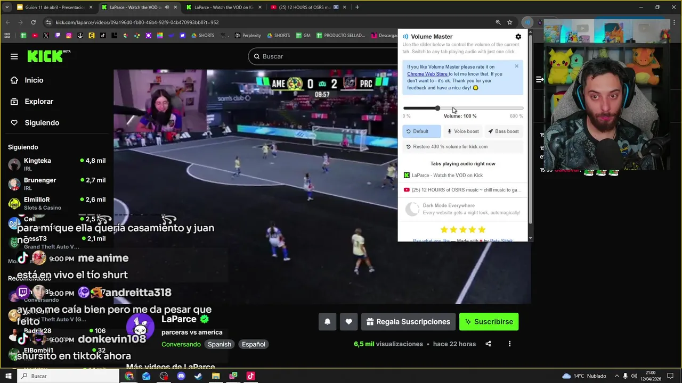Open the Chrome Web Store link
The height and width of the screenshot is (383, 682).
pos(427,74)
